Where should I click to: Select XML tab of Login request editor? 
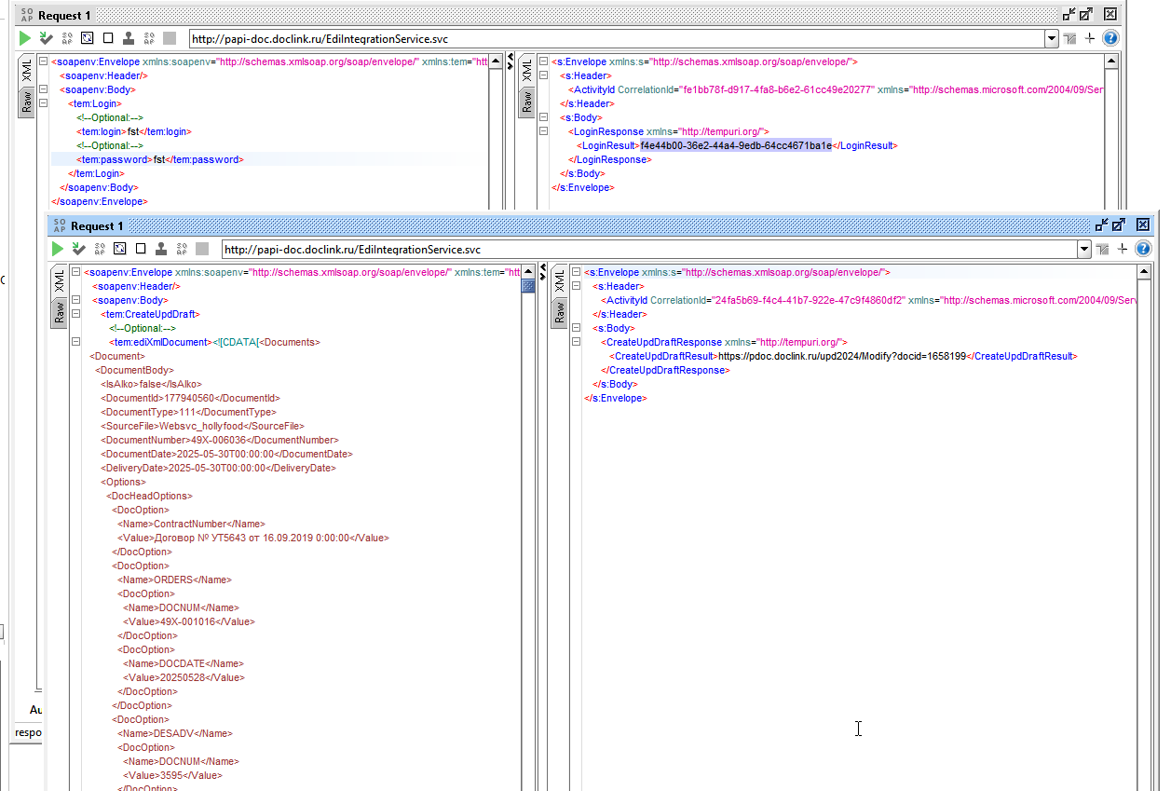click(26, 70)
